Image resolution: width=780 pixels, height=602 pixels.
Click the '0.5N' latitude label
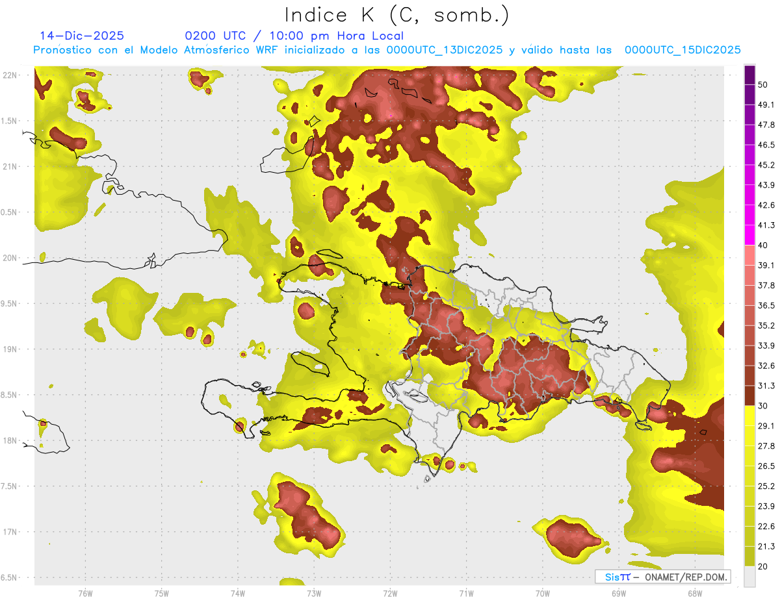tap(10, 212)
